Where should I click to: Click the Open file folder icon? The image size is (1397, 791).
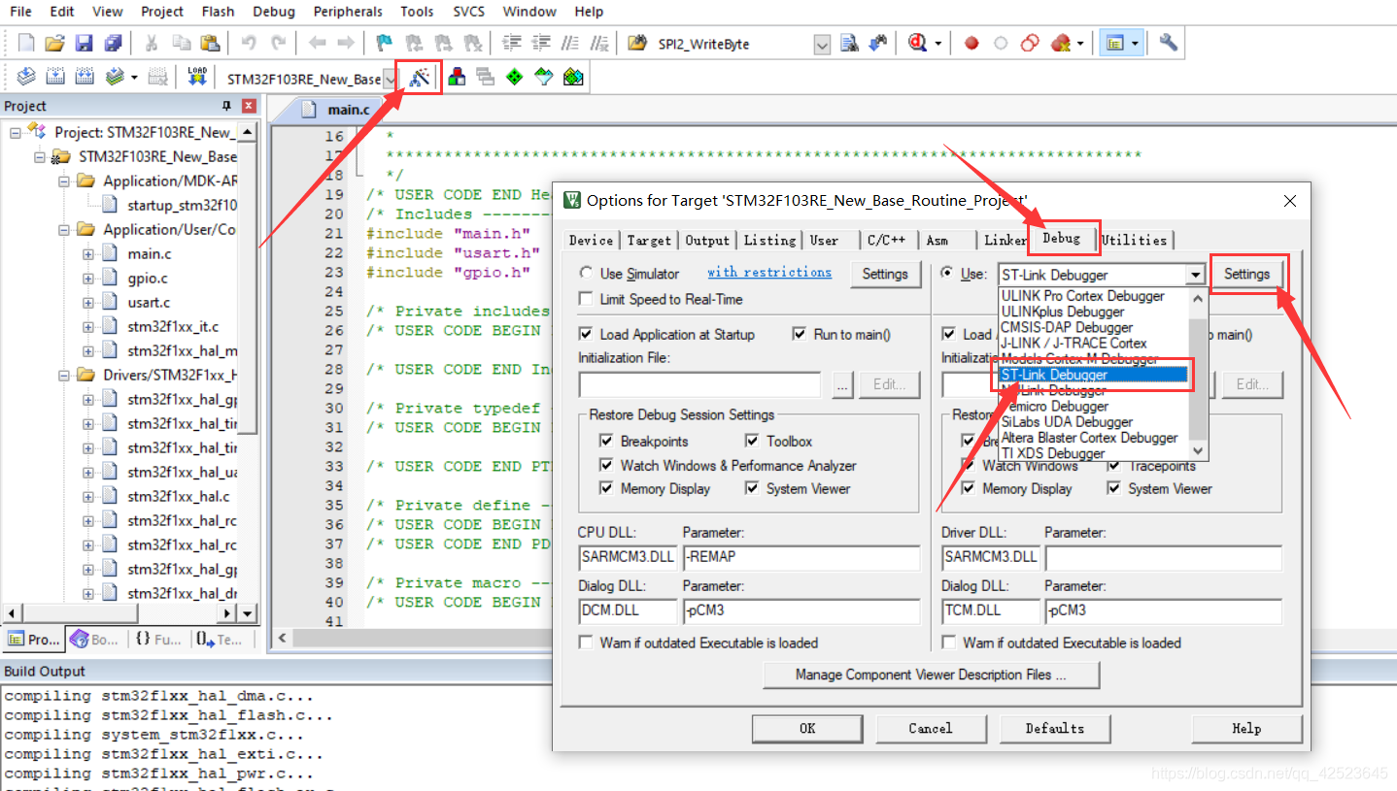(55, 43)
